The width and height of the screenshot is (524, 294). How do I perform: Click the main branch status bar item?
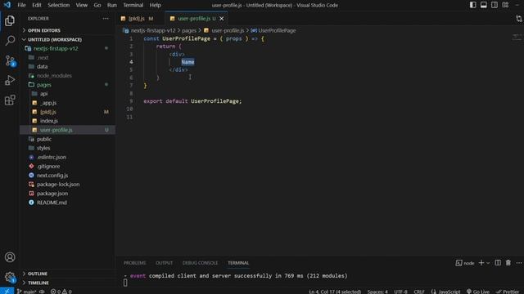tap(26, 292)
